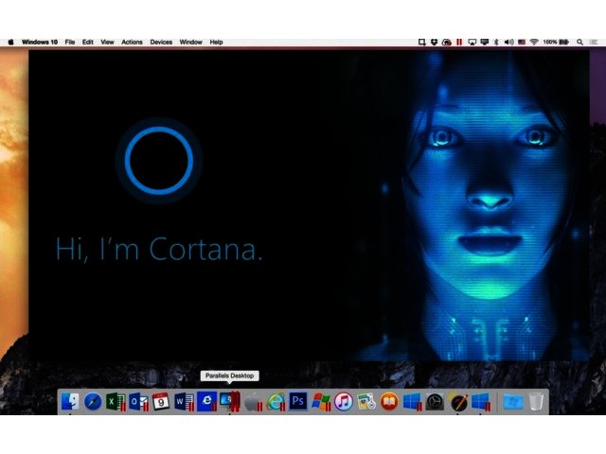This screenshot has height=454, width=606.
Task: Click the Spotlight search icon
Action: pos(579,43)
